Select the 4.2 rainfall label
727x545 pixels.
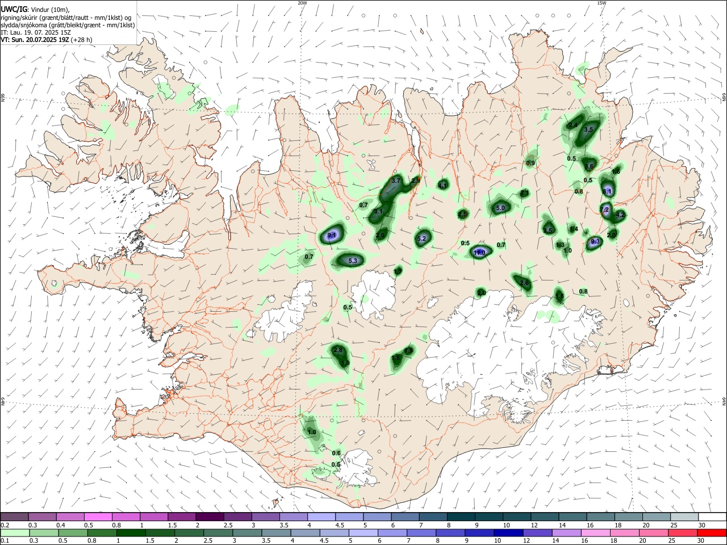click(x=620, y=215)
